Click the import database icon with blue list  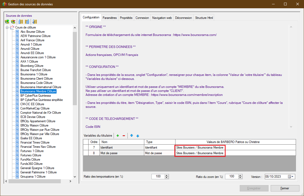pos(21,22)
